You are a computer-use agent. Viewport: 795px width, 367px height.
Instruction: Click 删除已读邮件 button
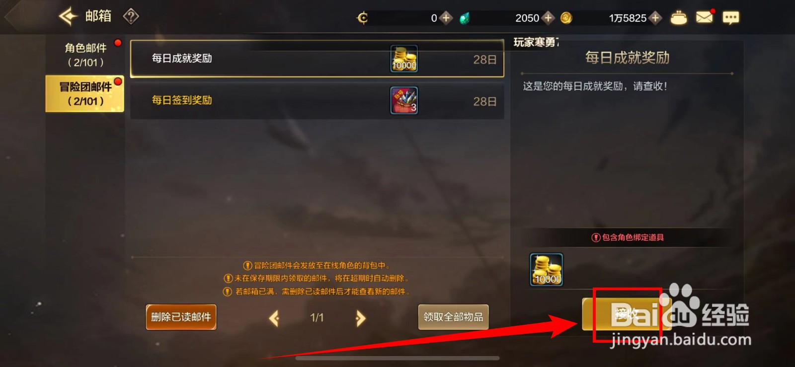(181, 317)
